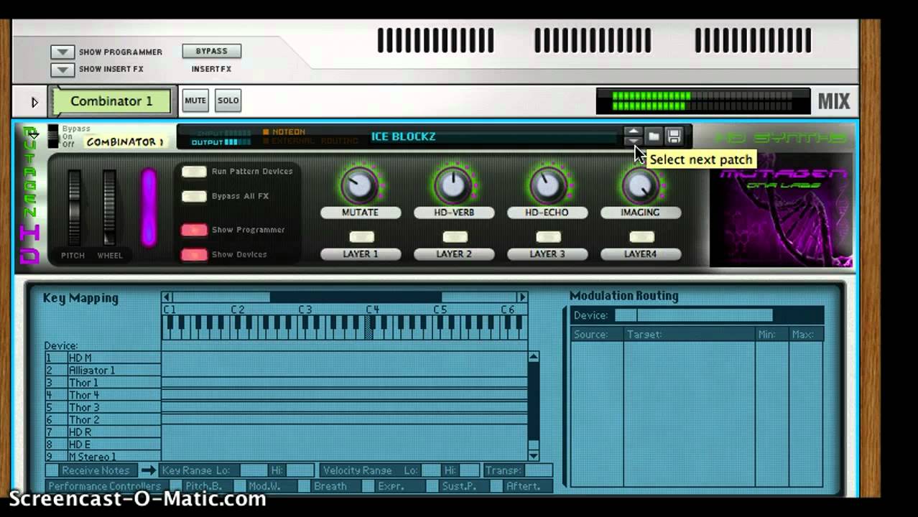This screenshot has width=918, height=517.
Task: Toggle the LAYER4 button
Action: click(641, 237)
